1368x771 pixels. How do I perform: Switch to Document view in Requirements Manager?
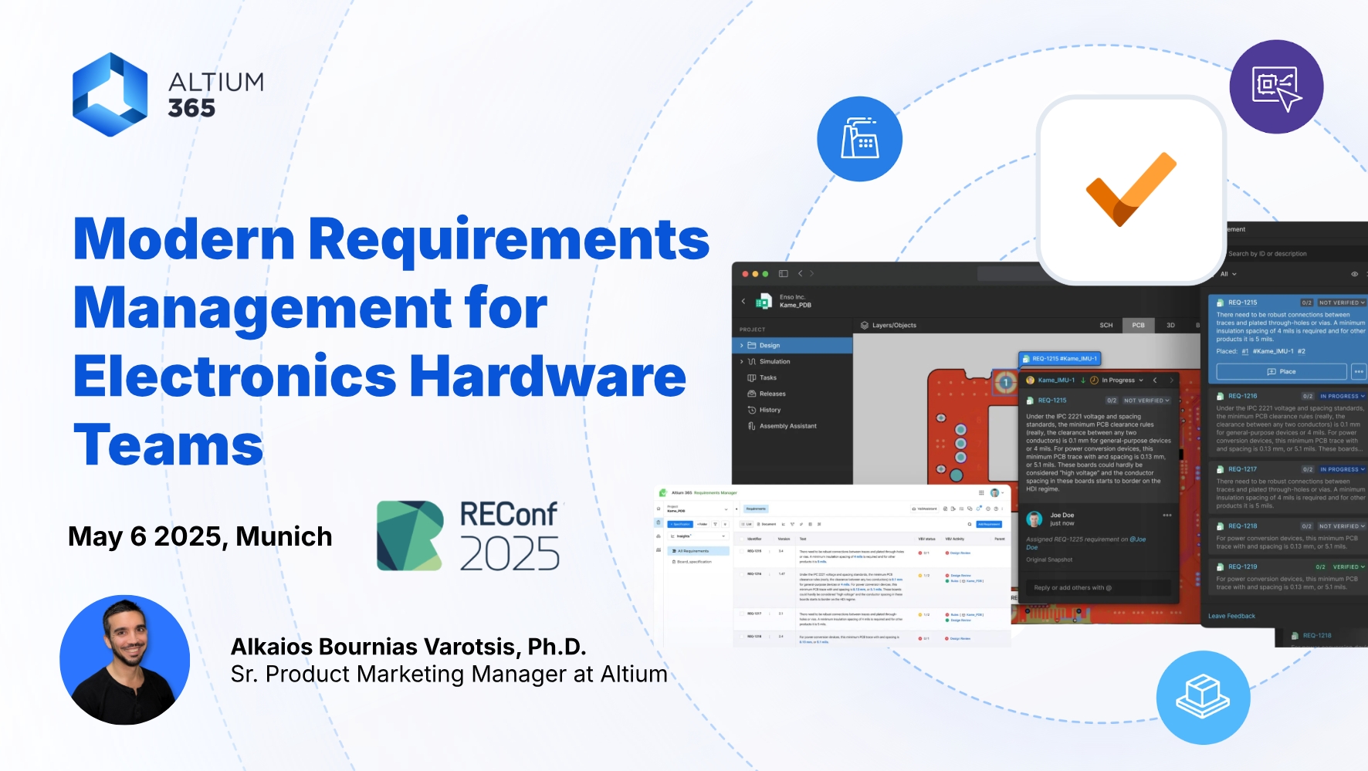[x=767, y=524]
